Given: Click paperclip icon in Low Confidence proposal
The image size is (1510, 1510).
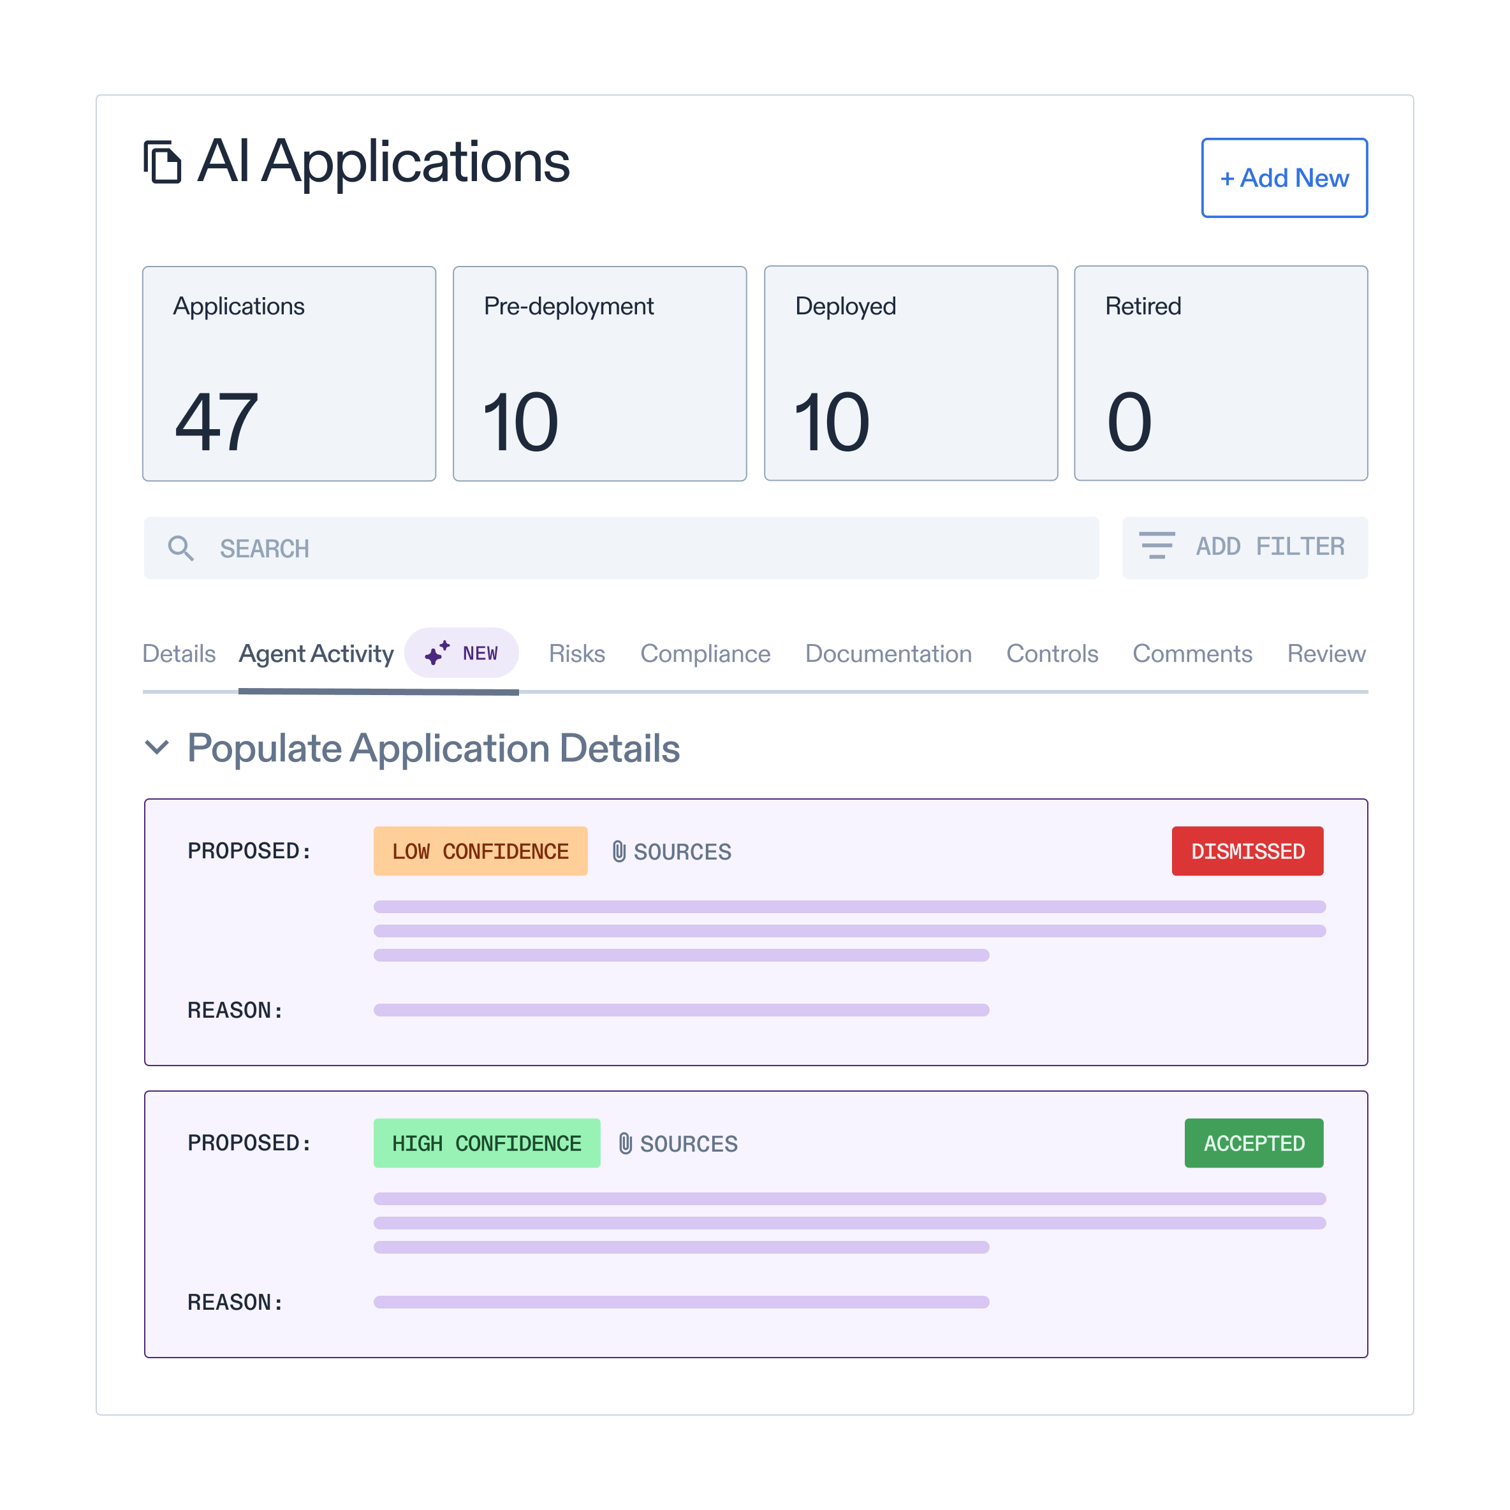Looking at the screenshot, I should [x=619, y=851].
